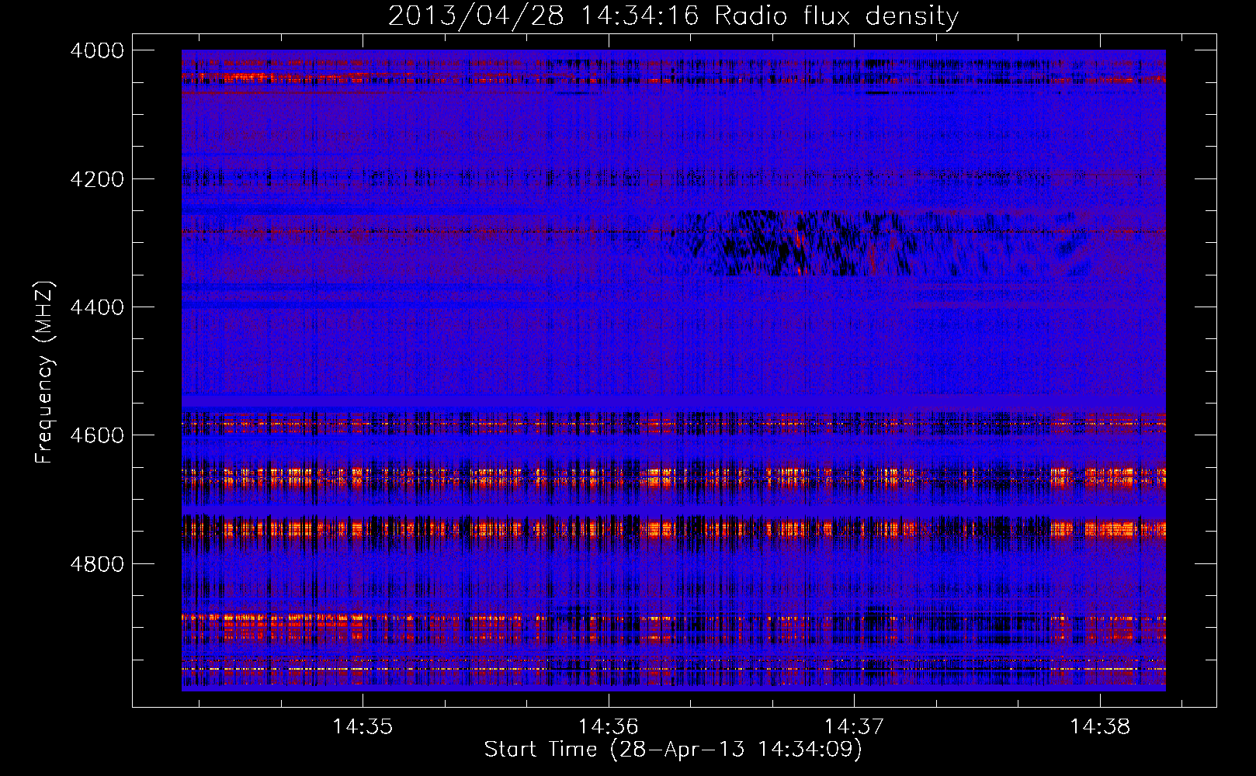Click the 'Frequency (MHZ)' axis title
Screen dimensions: 1256x776
(x=44, y=372)
